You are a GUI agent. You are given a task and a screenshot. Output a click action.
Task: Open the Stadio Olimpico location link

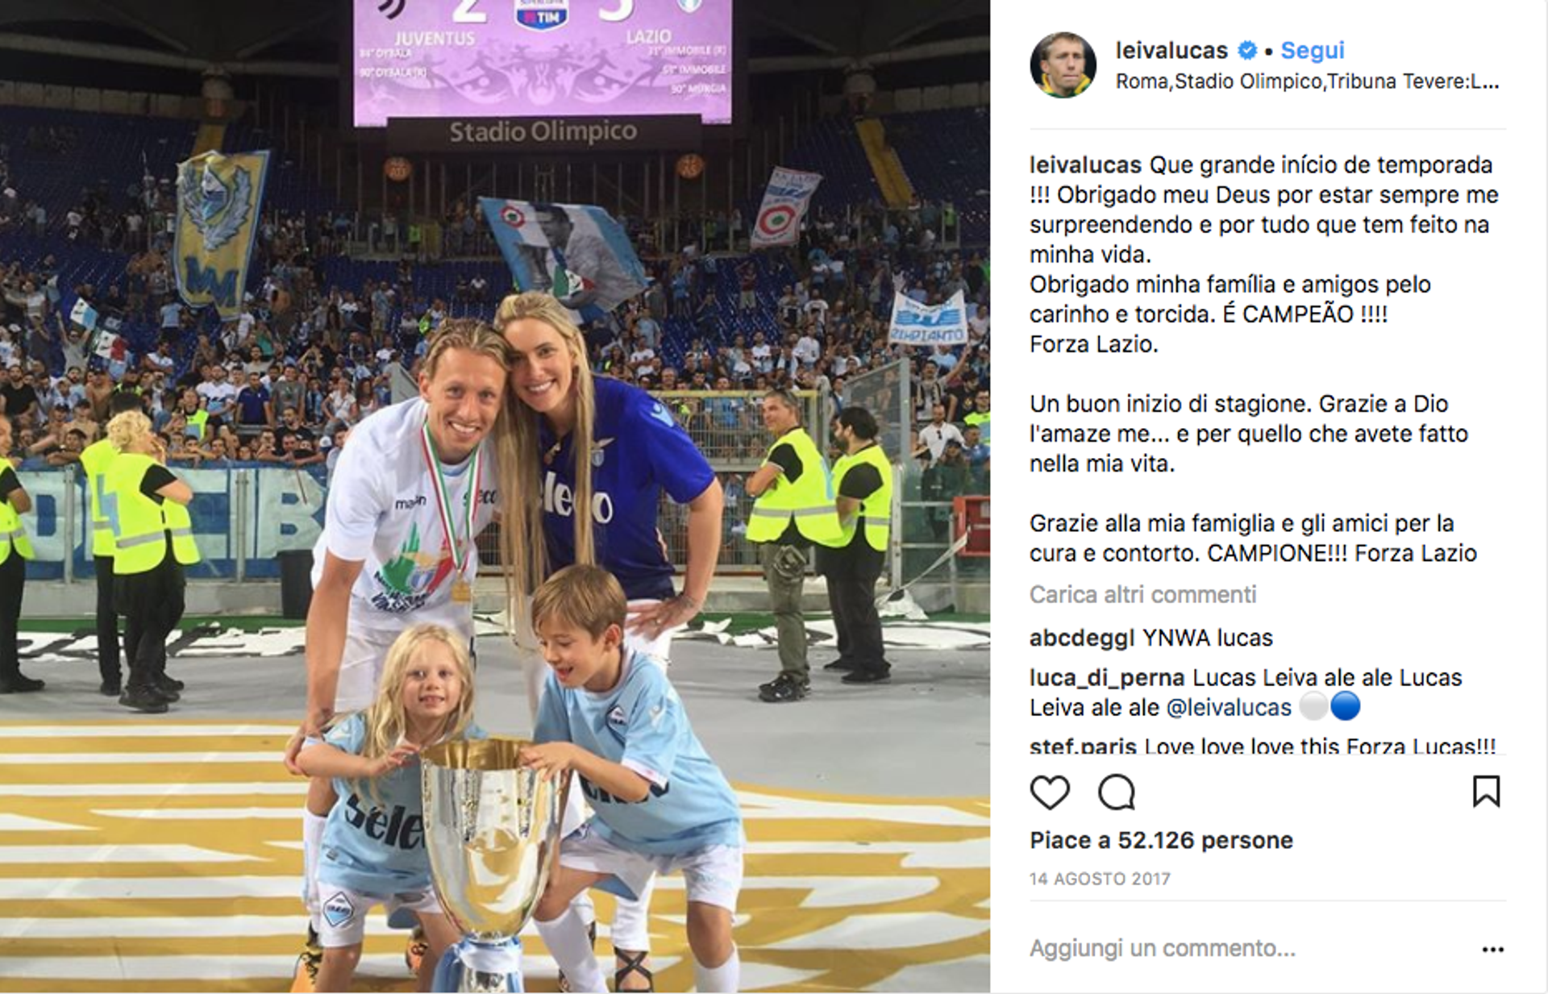click(x=1307, y=81)
